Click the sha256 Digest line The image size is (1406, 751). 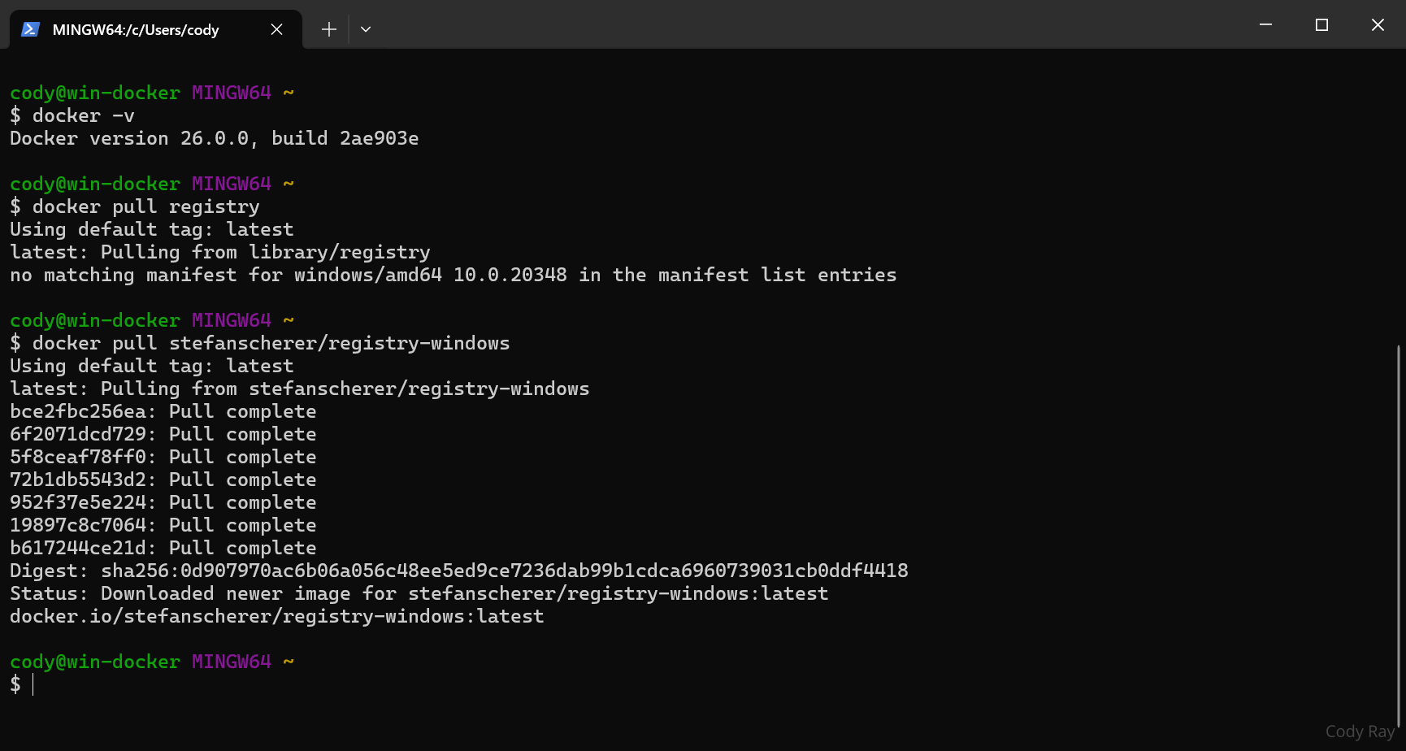458,571
